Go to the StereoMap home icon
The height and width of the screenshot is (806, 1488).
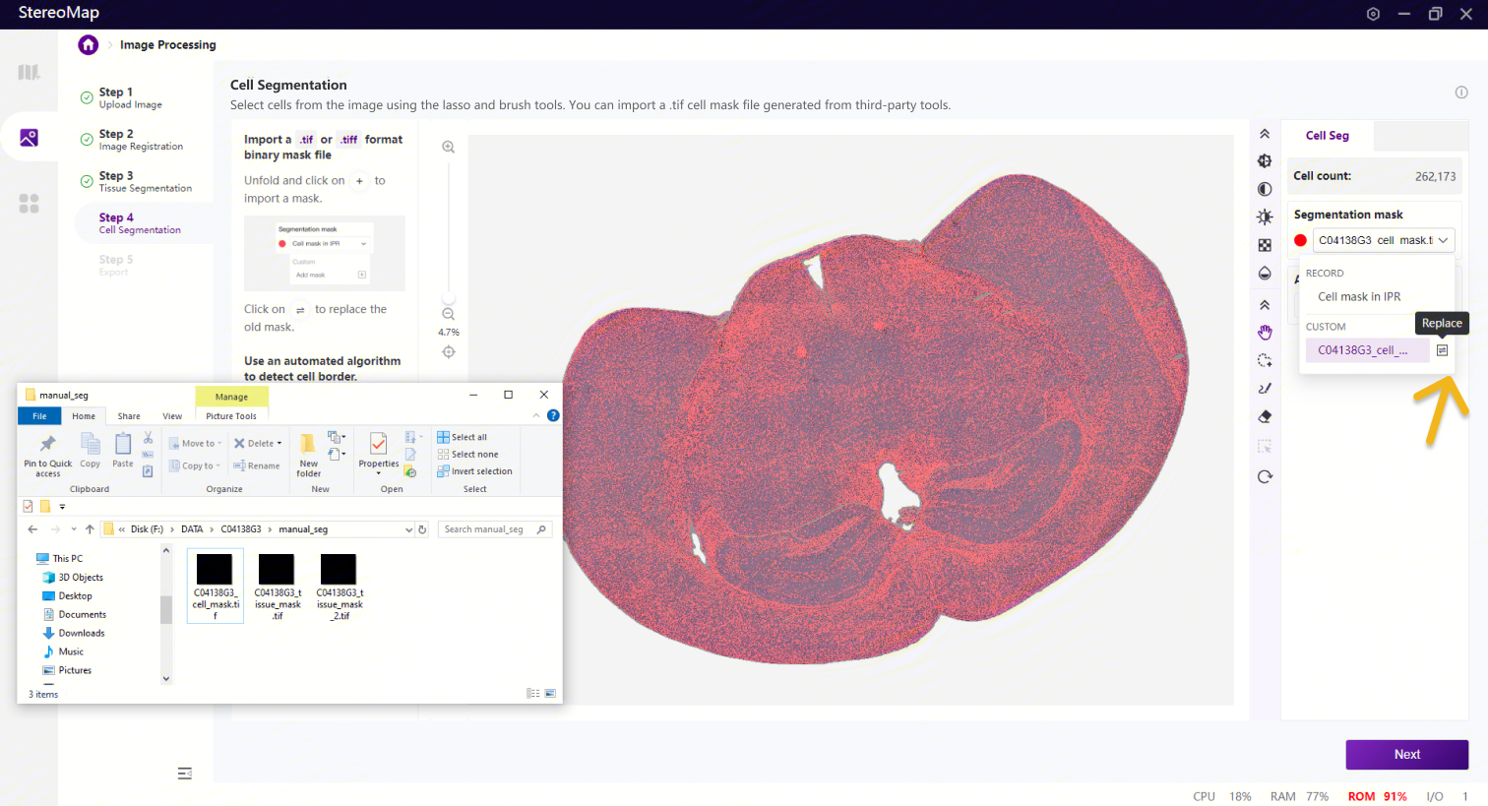[x=89, y=44]
